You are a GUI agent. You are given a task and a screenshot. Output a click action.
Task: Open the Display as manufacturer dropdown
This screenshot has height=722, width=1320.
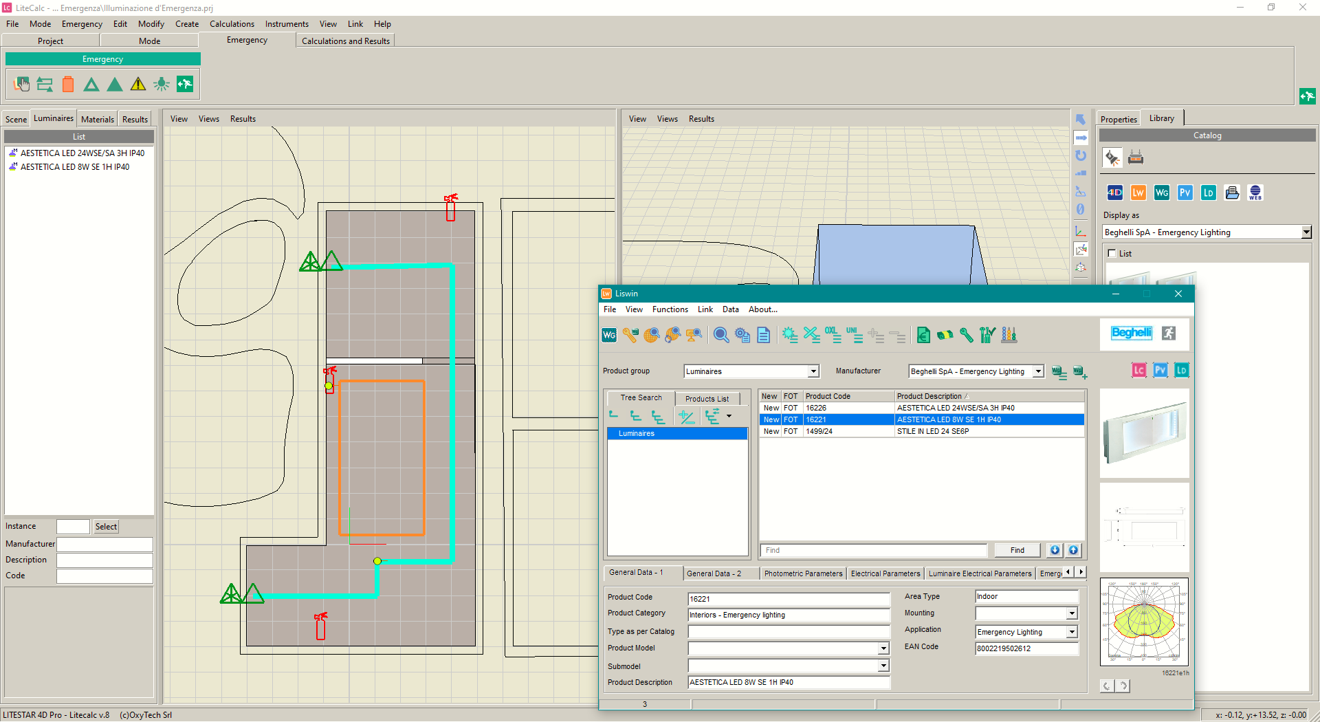point(1306,232)
